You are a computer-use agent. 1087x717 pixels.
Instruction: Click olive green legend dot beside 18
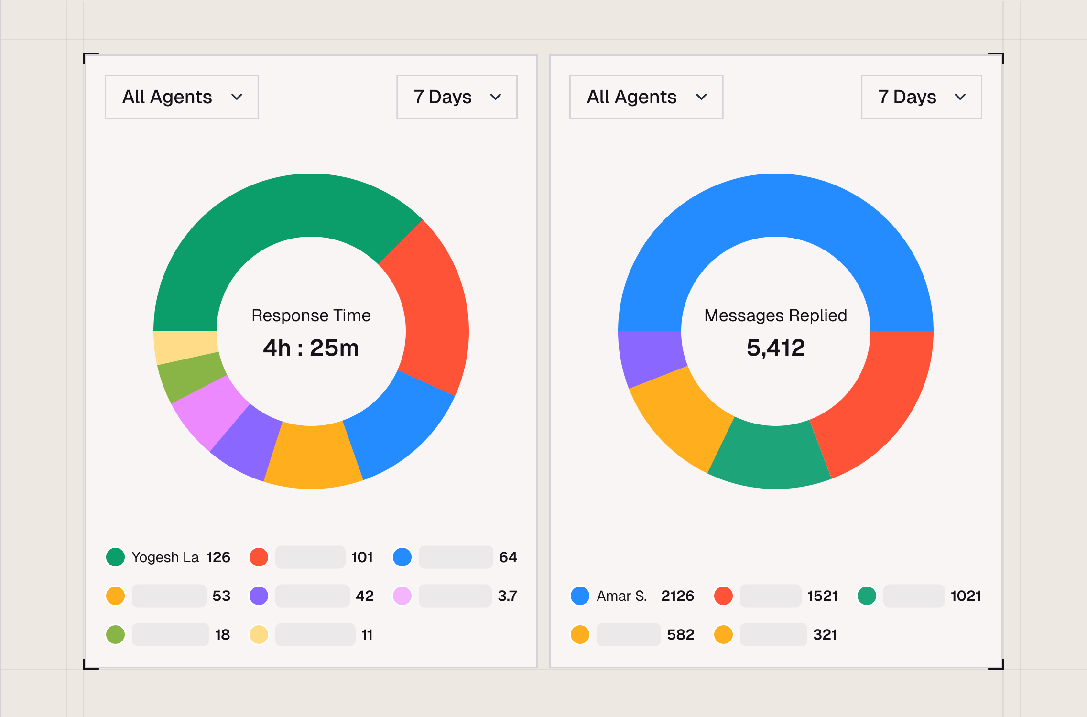tap(115, 634)
